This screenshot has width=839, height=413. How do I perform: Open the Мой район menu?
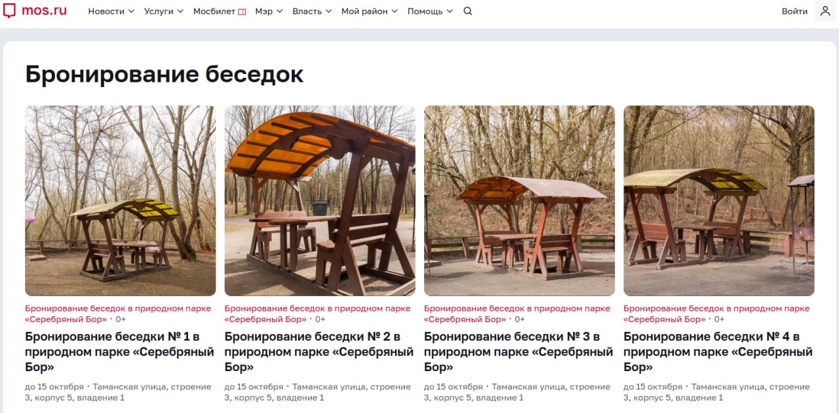point(370,11)
